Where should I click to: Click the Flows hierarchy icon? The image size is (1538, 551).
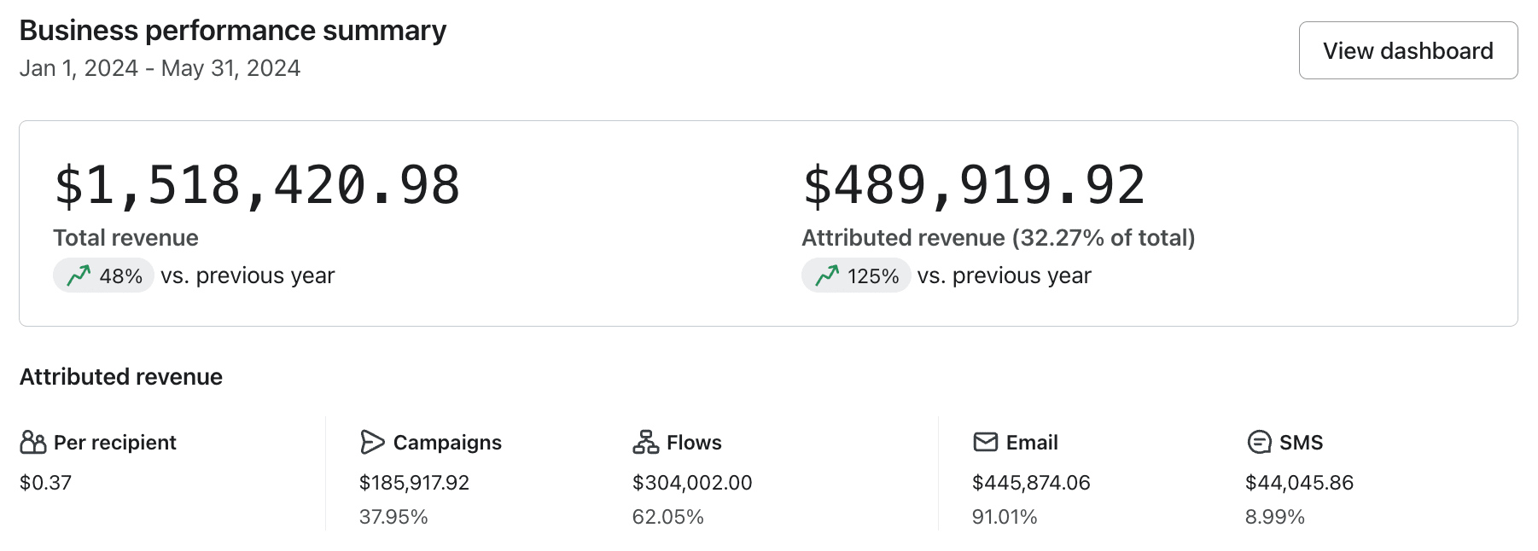coord(646,442)
